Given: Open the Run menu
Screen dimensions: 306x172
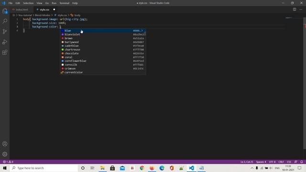Looking at the screenshot, I should (54, 3).
